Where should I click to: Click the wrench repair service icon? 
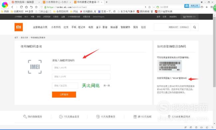[25, 116]
